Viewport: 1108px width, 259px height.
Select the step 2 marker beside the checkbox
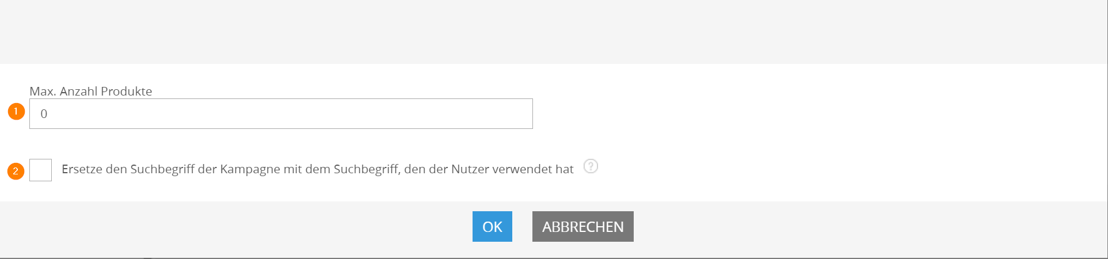16,171
